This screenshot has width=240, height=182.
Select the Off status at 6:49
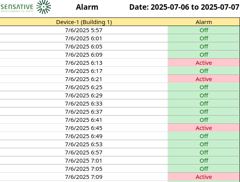click(x=203, y=136)
